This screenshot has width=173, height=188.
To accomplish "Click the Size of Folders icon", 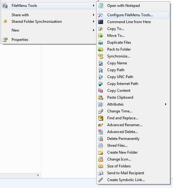I will (x=101, y=166).
